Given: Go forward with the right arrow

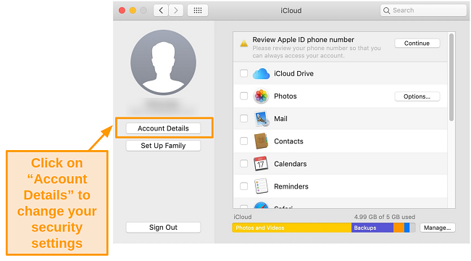Looking at the screenshot, I should pyautogui.click(x=176, y=11).
